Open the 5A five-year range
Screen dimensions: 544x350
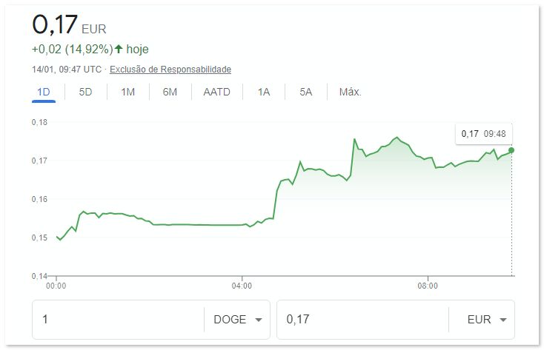pyautogui.click(x=306, y=92)
